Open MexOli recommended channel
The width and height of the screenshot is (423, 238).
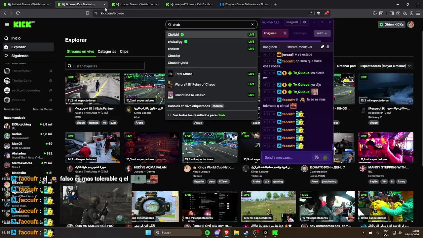pyautogui.click(x=28, y=145)
